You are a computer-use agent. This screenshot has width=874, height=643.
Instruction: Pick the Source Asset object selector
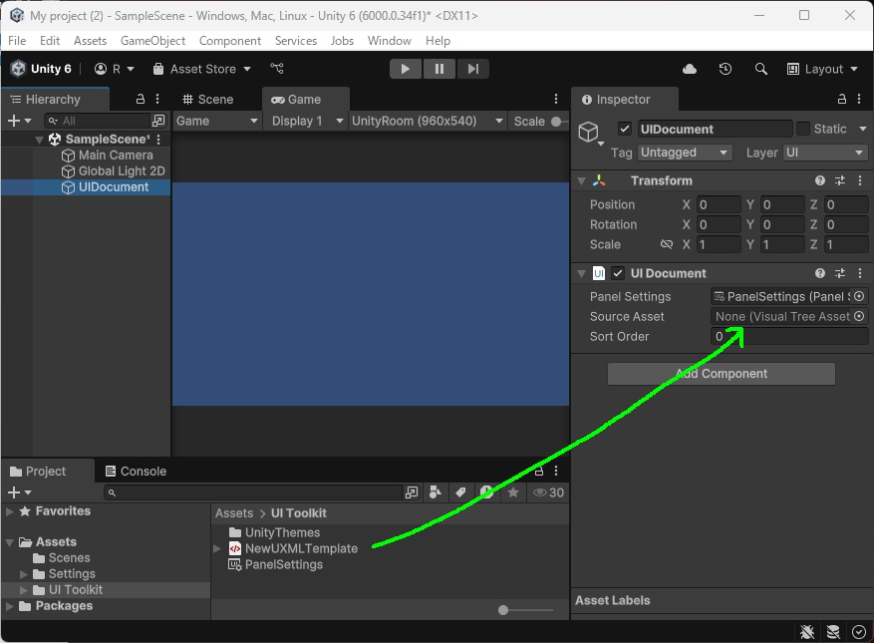click(859, 316)
